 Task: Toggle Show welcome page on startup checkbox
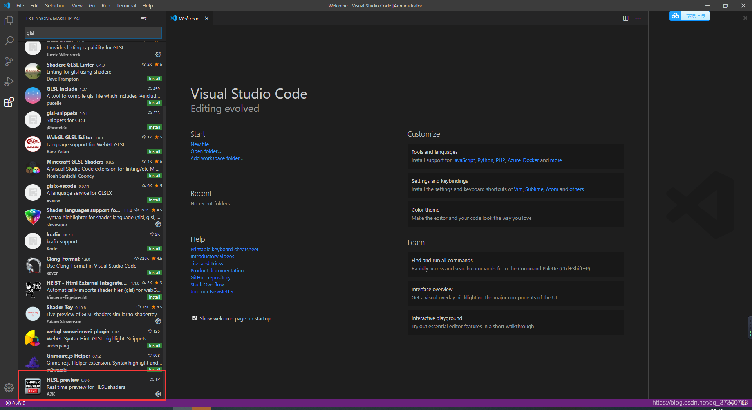(x=195, y=318)
